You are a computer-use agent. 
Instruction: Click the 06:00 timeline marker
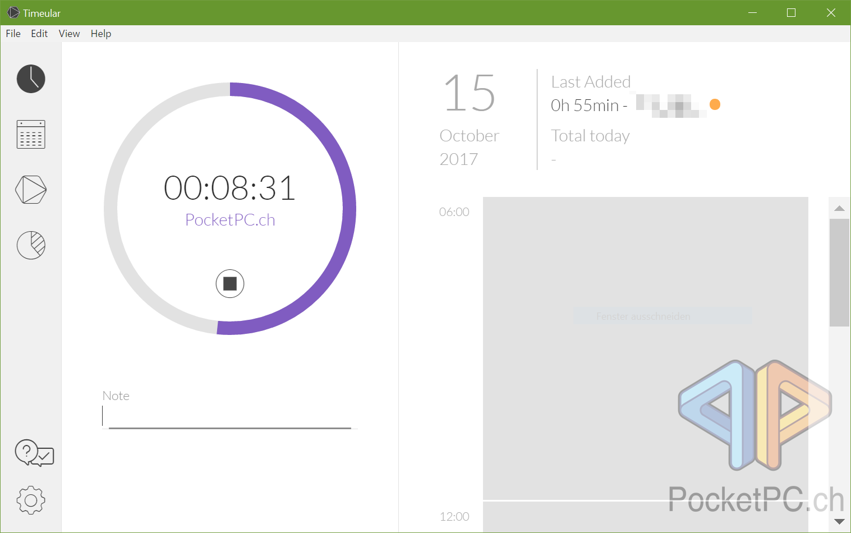(x=454, y=212)
